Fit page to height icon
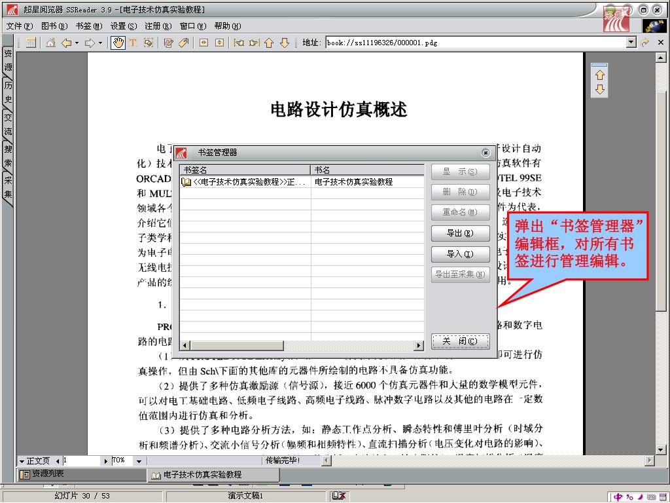 click(x=220, y=43)
